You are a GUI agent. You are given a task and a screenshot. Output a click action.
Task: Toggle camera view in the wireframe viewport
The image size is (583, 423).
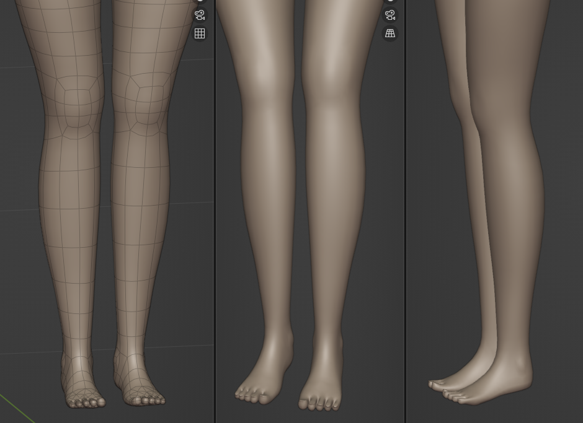pyautogui.click(x=200, y=15)
